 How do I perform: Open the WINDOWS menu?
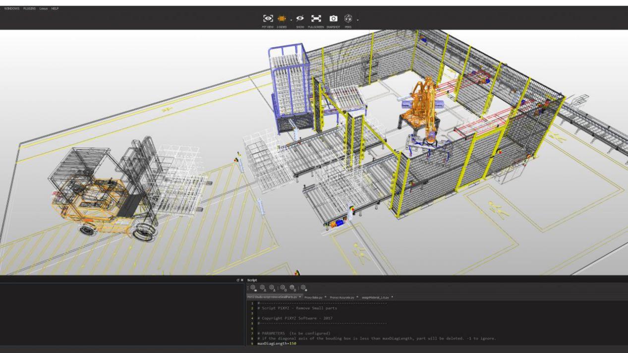[x=11, y=8]
